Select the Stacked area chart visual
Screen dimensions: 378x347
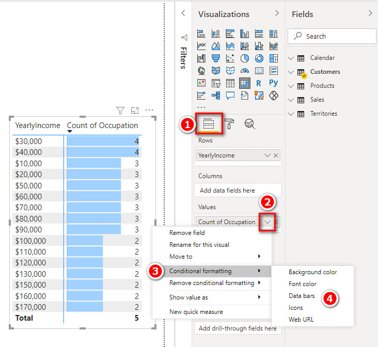[230, 46]
